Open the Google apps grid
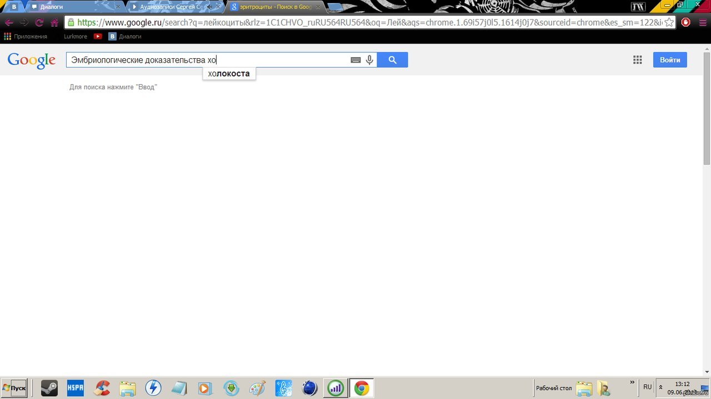711x399 pixels. click(637, 60)
